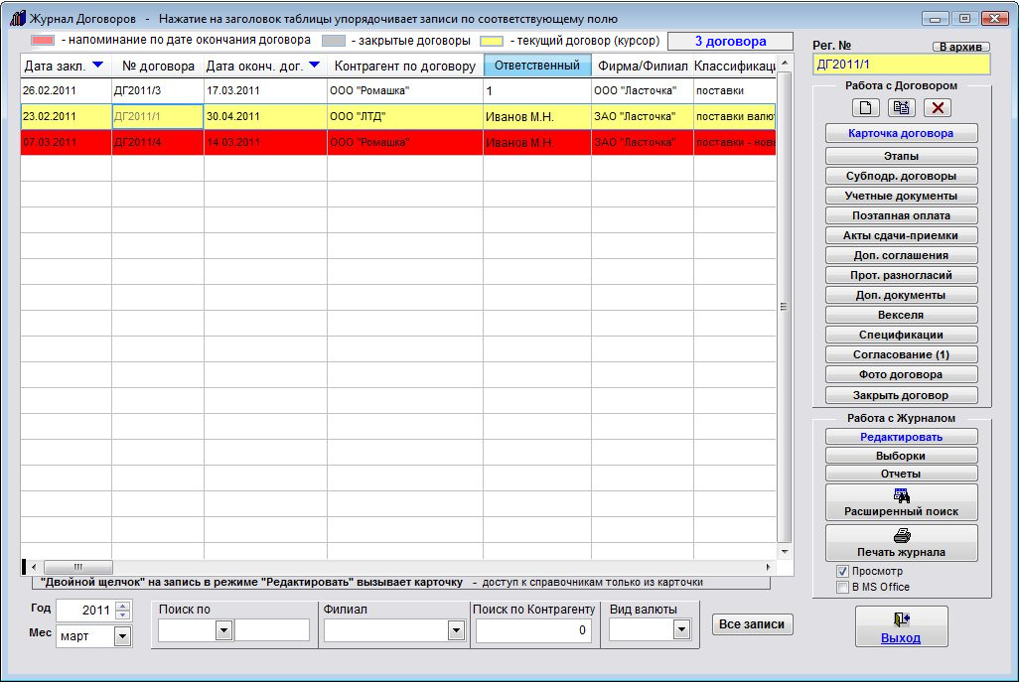Click sort arrow in Дата оконч. дог. header
The image size is (1020, 682).
point(314,66)
